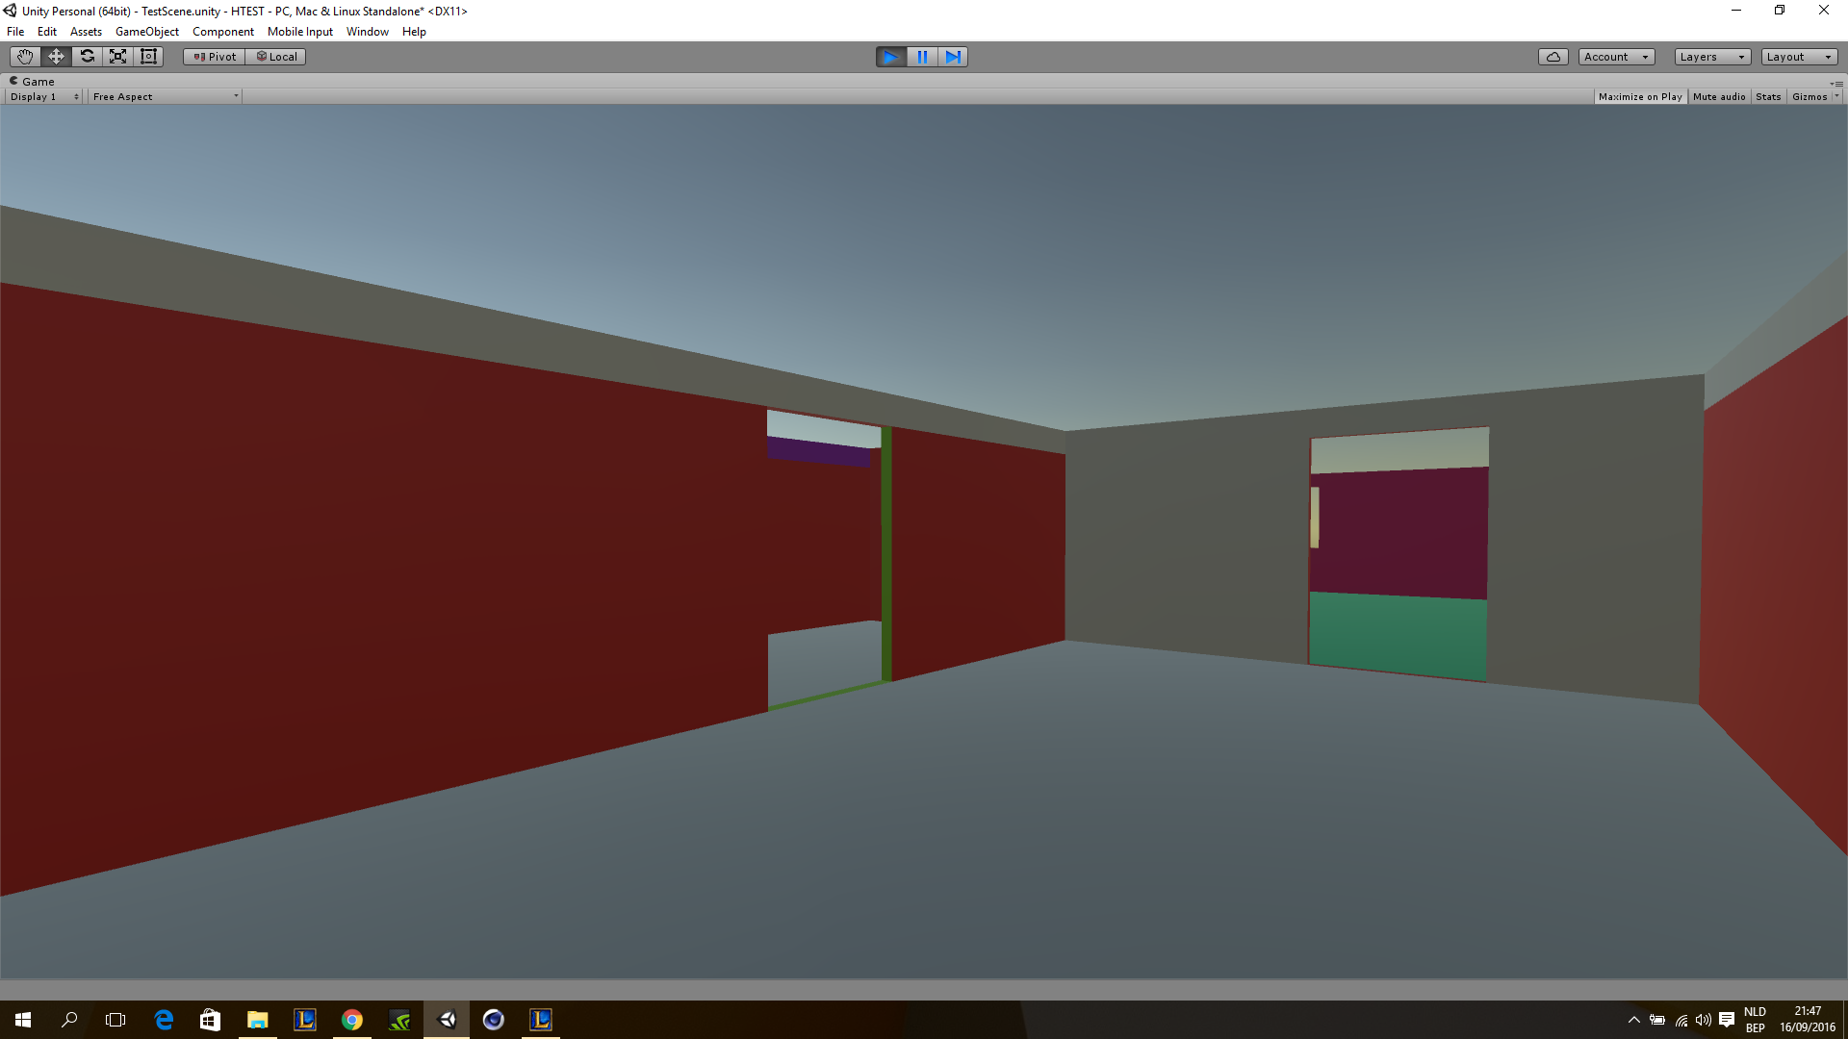Select the Scale tool

(117, 57)
